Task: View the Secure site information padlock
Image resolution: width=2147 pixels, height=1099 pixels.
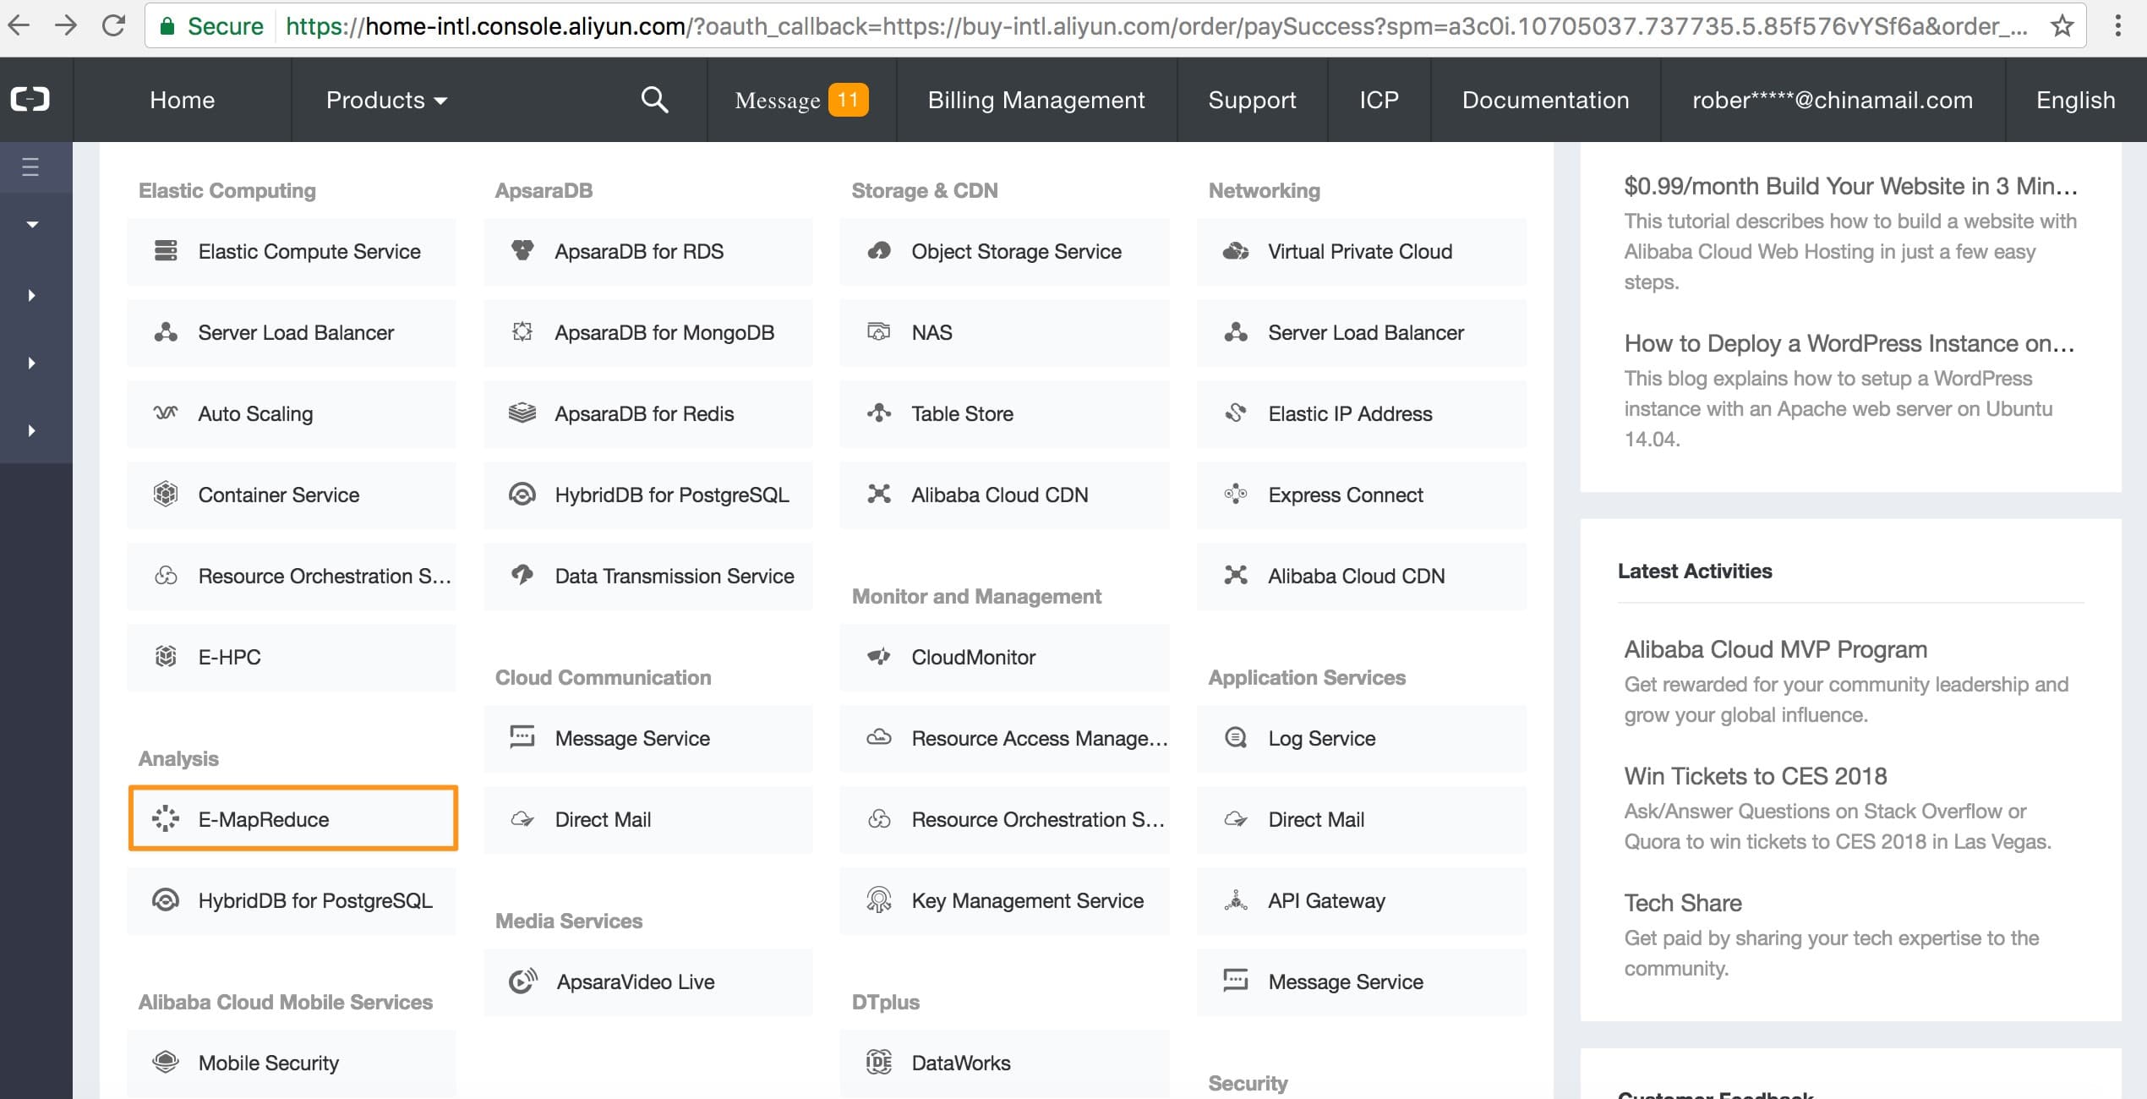Action: 168,26
